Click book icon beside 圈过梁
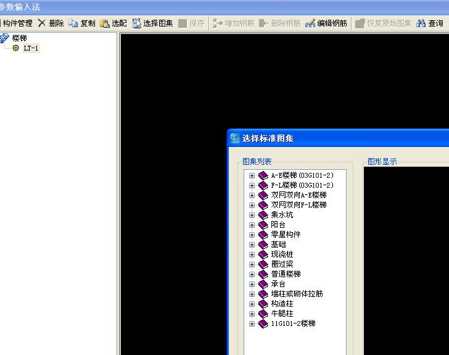 pyautogui.click(x=263, y=264)
